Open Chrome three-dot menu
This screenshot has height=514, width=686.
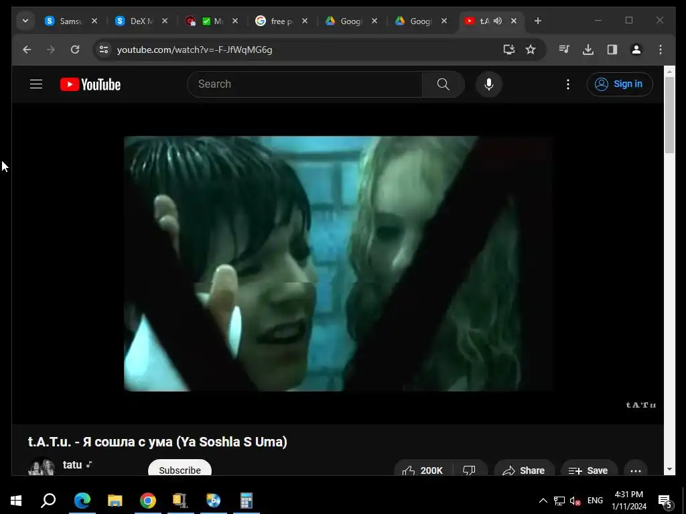(x=661, y=50)
